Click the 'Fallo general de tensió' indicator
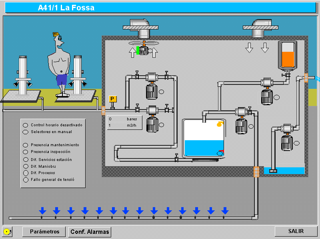This screenshot has height=239, width=320. click(26, 180)
